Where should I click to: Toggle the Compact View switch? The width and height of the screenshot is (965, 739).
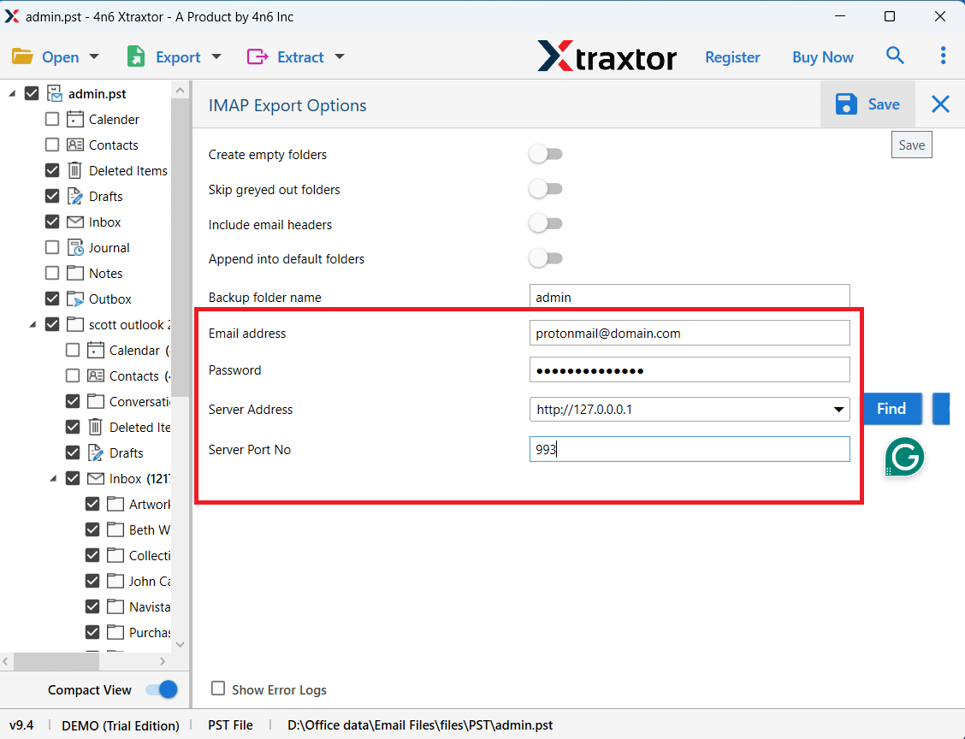pos(161,689)
